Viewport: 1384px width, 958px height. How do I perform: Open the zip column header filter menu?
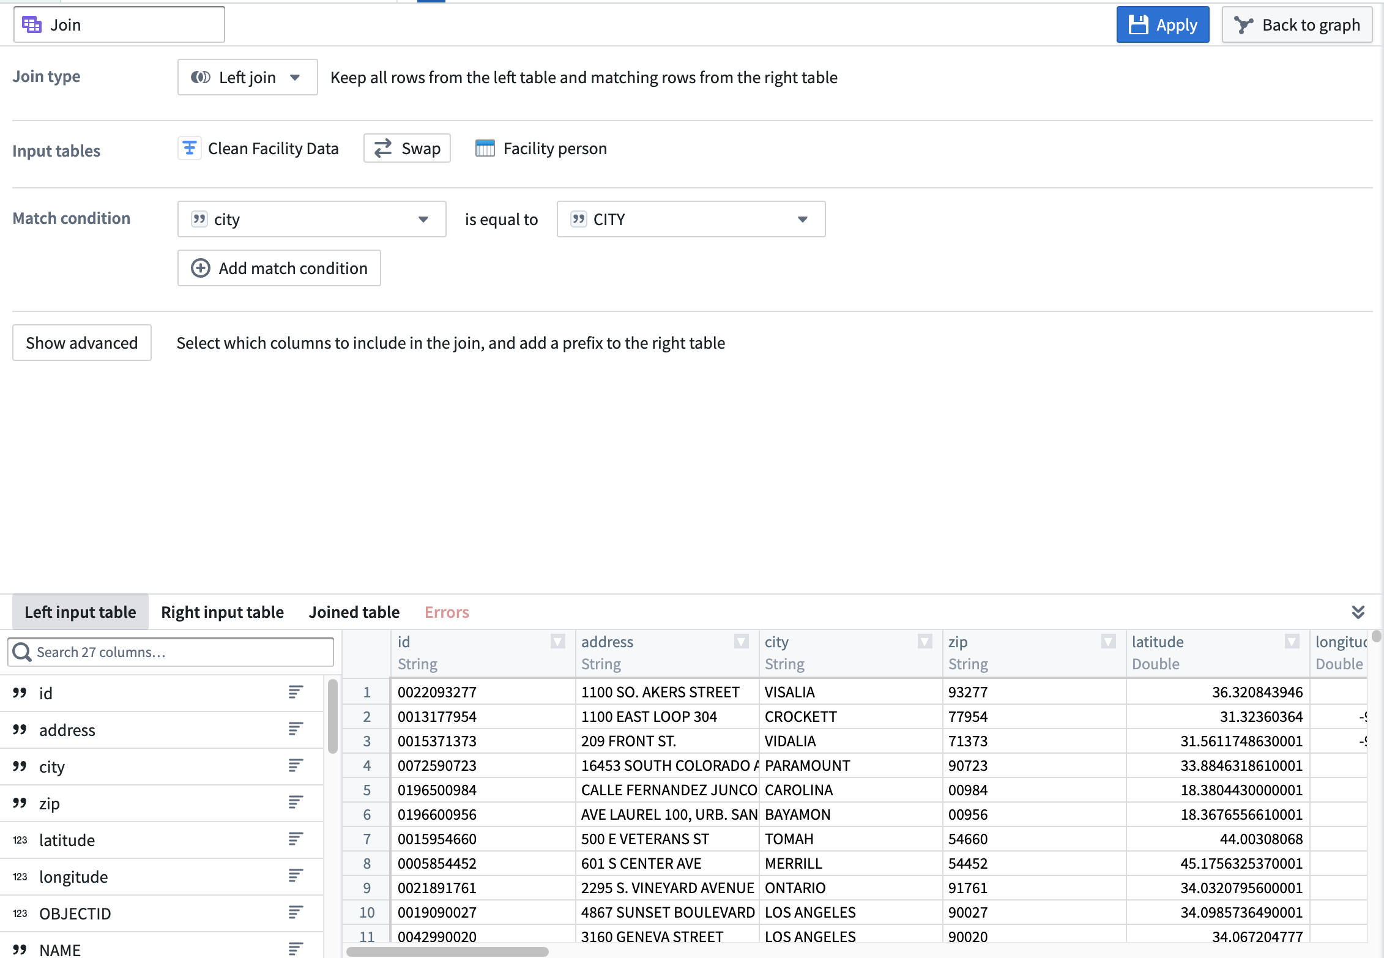(1108, 642)
